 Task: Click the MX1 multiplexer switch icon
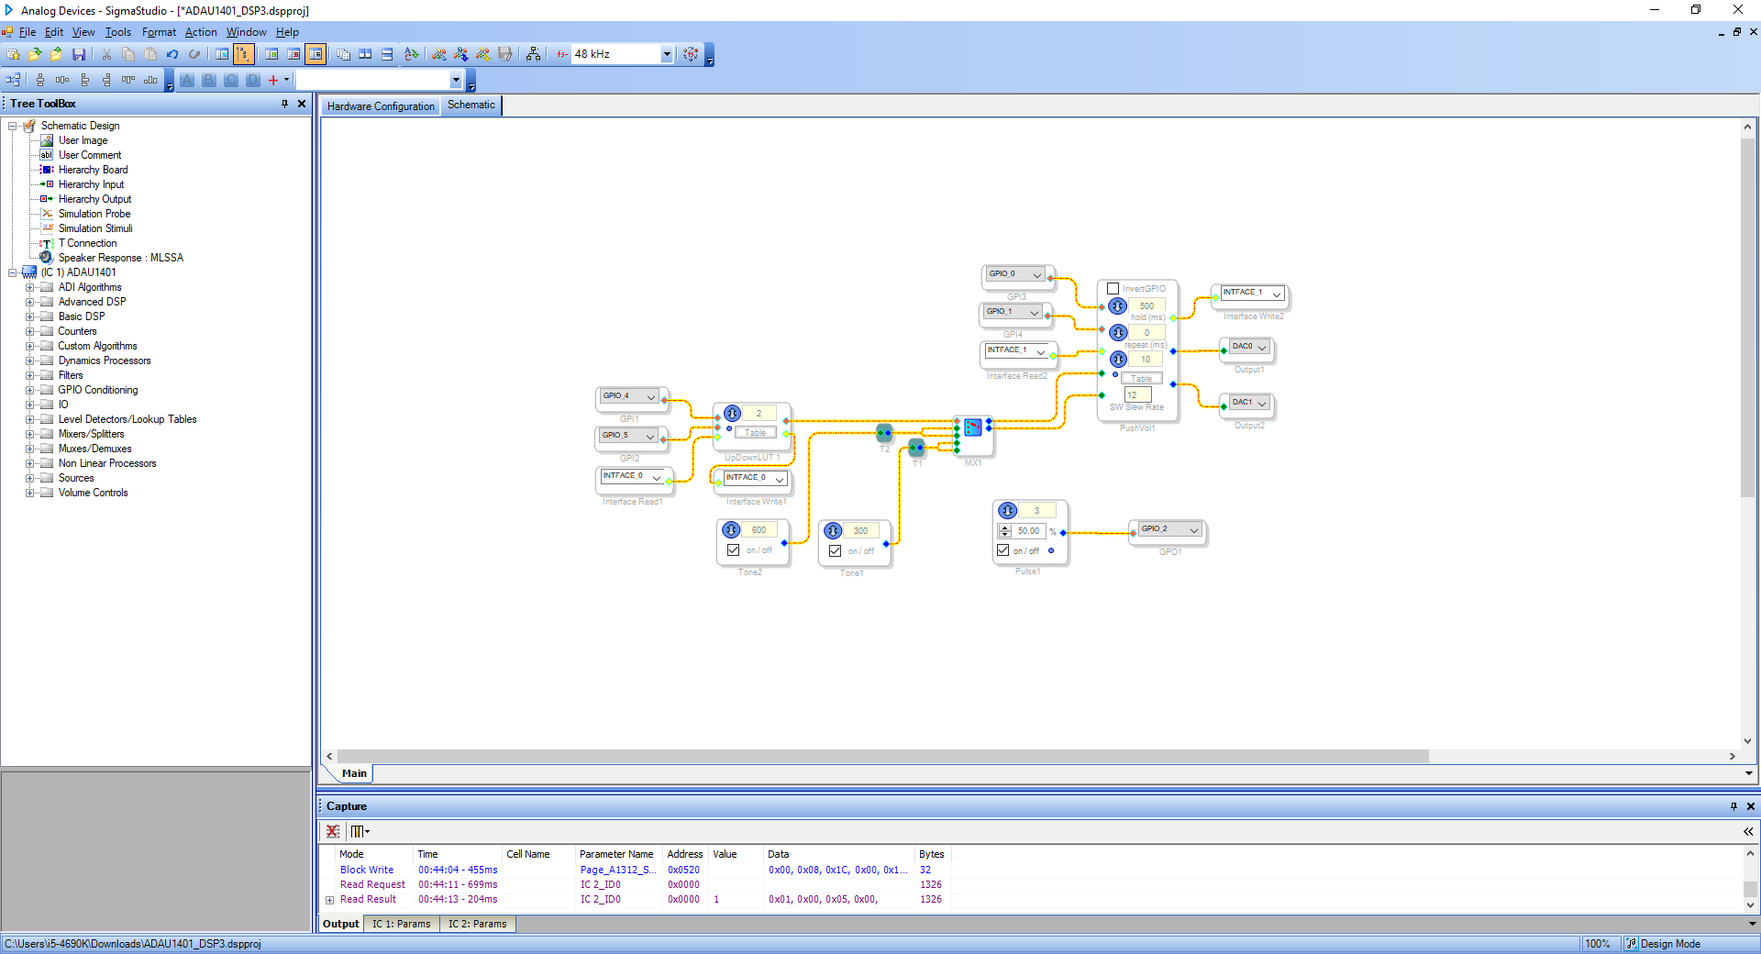point(973,427)
